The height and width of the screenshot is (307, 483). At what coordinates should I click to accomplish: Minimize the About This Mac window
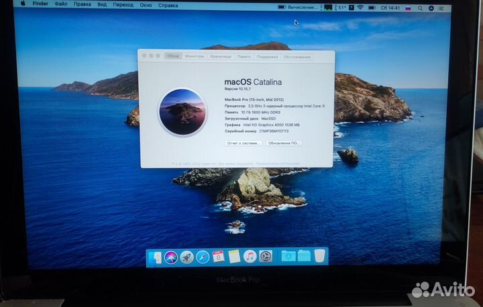[x=151, y=56]
